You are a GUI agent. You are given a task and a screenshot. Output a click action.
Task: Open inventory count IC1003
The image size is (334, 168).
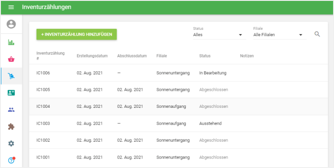pos(178,123)
